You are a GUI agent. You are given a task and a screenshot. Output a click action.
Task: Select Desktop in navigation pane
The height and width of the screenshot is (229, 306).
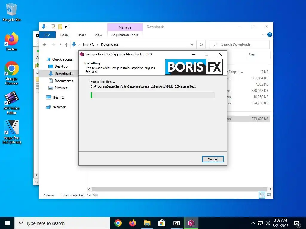[x=58, y=66]
